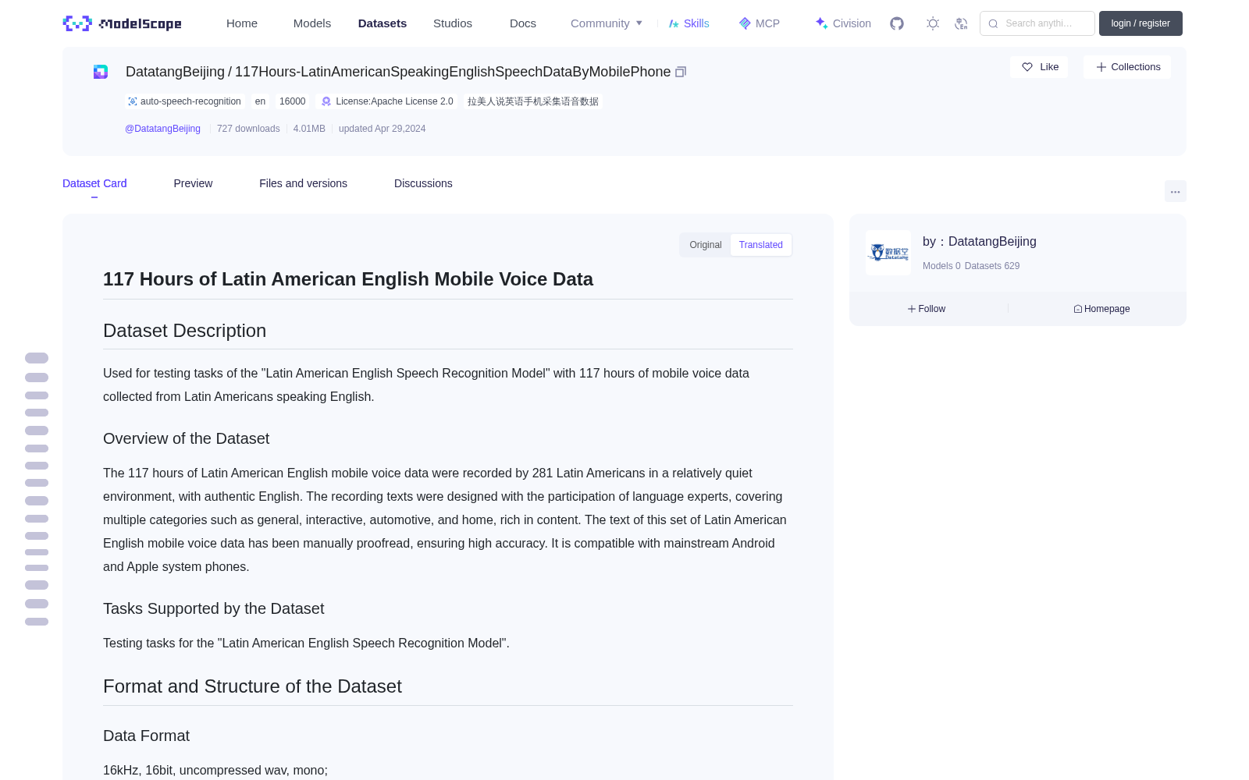Viewport: 1249px width, 780px height.
Task: Focus the Search anything input field
Action: point(1037,23)
